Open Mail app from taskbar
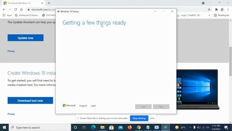Viewport: 232px width, 131px height. pos(121,127)
